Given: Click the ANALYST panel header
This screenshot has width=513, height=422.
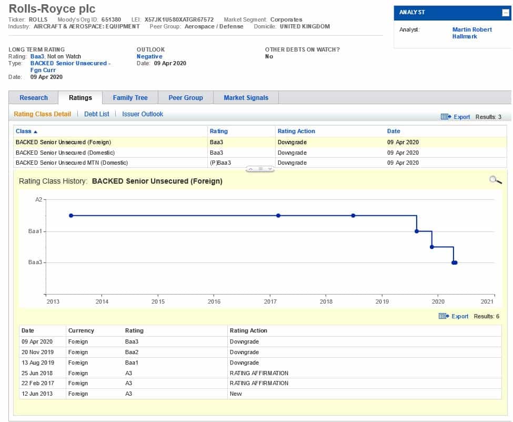Looking at the screenshot, I should pyautogui.click(x=452, y=13).
